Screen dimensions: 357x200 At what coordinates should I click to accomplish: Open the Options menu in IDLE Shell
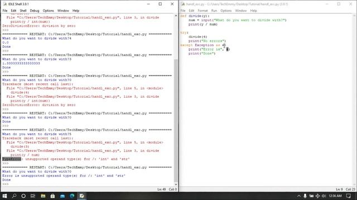(x=49, y=11)
